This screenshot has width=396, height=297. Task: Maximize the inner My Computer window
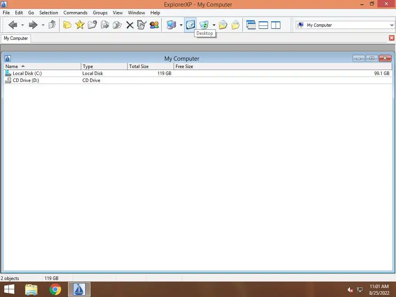point(372,59)
